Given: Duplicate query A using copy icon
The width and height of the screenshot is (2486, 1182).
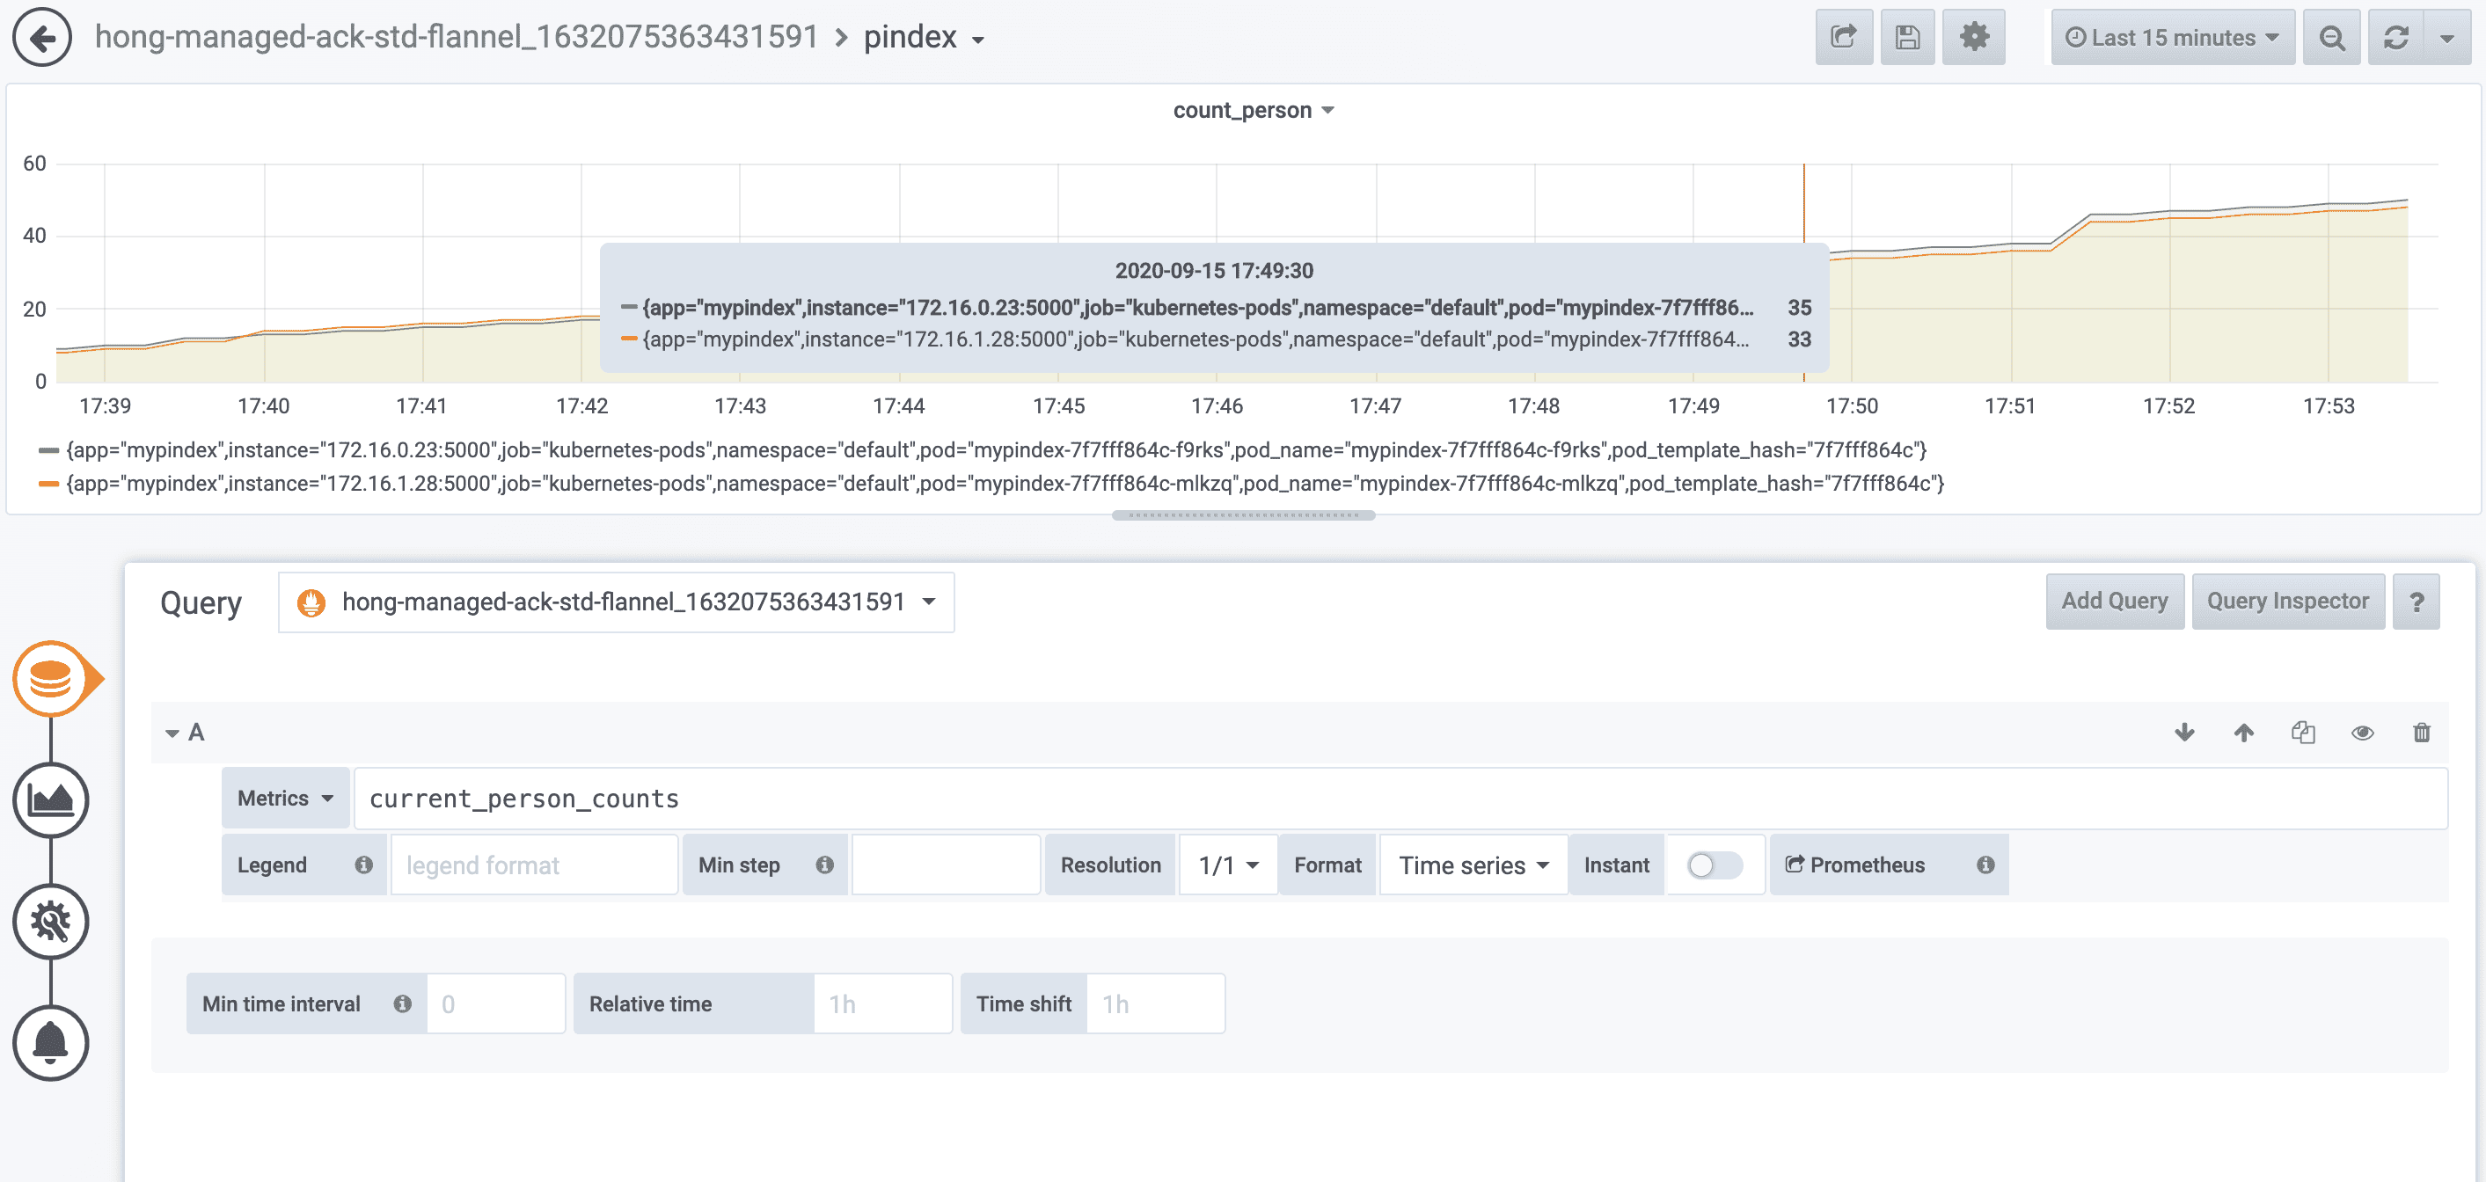Looking at the screenshot, I should coord(2303,733).
